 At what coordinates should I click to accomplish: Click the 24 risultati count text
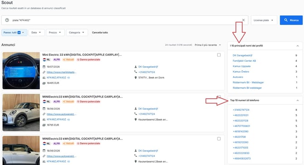point(178,45)
